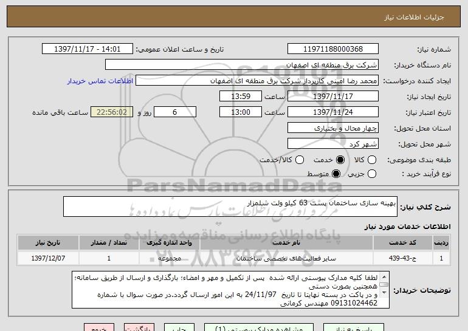Click the remaining days field showing 6

pyautogui.click(x=175, y=112)
